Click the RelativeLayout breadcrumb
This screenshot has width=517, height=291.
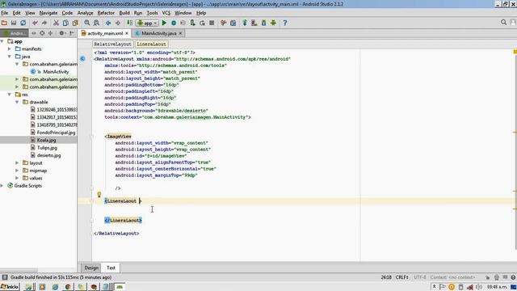(x=112, y=44)
